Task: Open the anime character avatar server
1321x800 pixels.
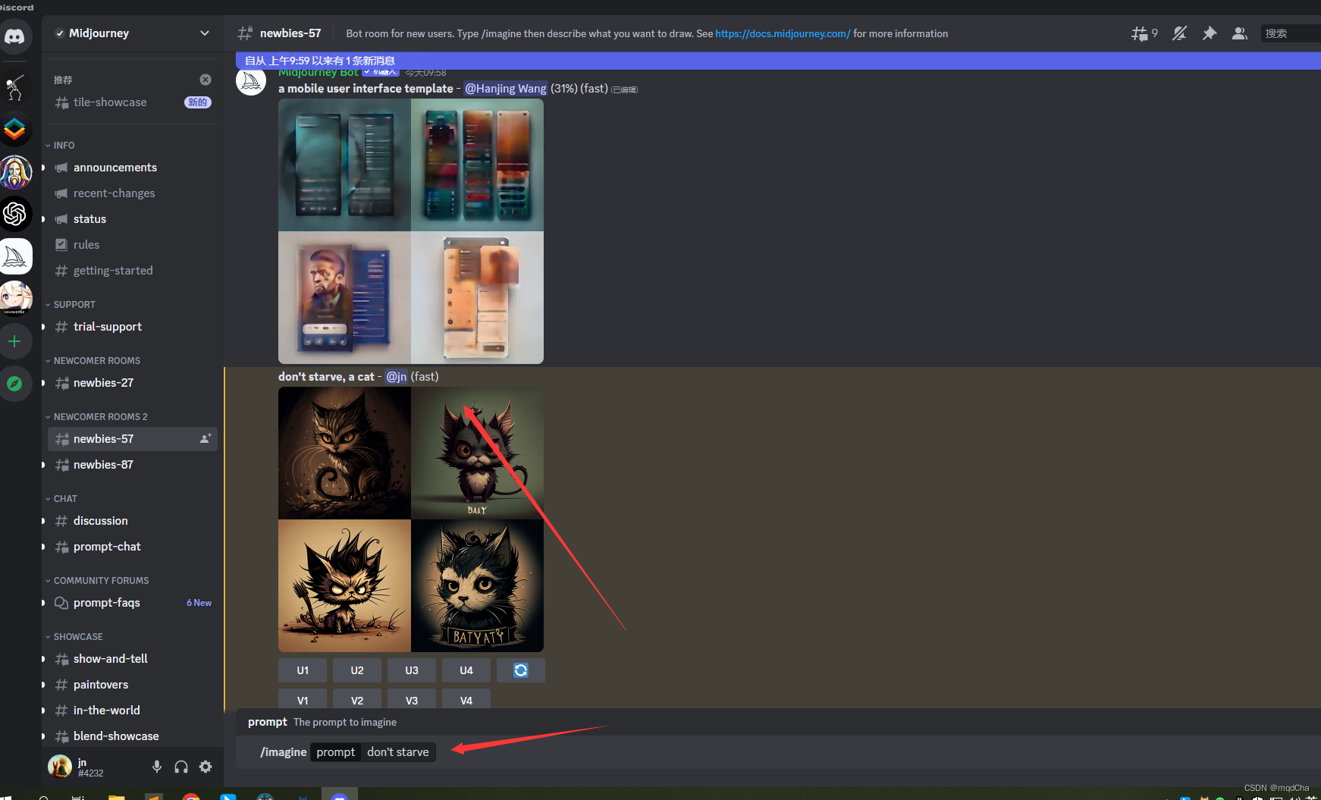Action: (15, 298)
